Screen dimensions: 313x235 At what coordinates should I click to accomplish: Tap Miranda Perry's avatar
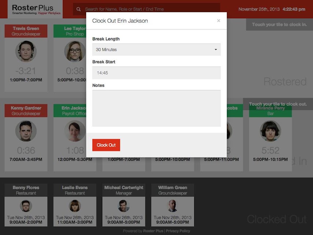tap(270, 131)
